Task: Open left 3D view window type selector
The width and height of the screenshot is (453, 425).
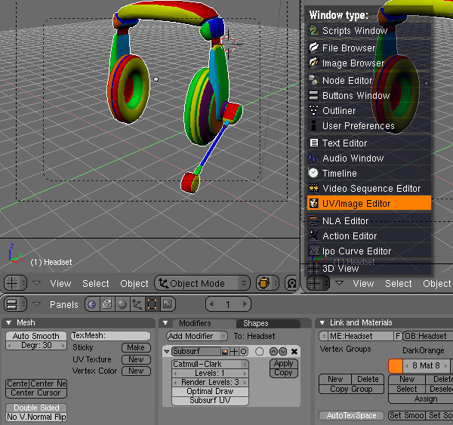Action: [15, 283]
